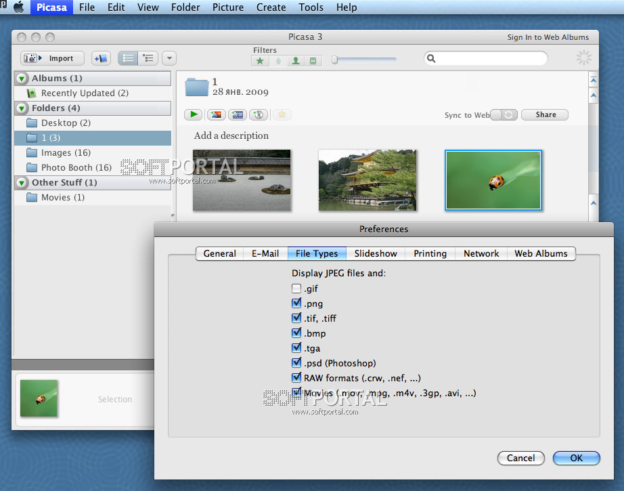Click the Photo Booth folder icon
Screen dimensions: 624x491
pos(32,167)
